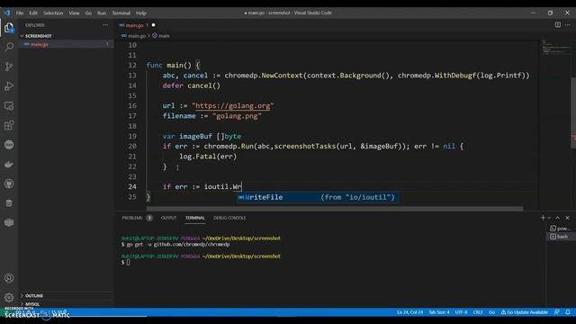Open editor more actions ellipsis
This screenshot has height=324, width=576.
click(x=568, y=25)
